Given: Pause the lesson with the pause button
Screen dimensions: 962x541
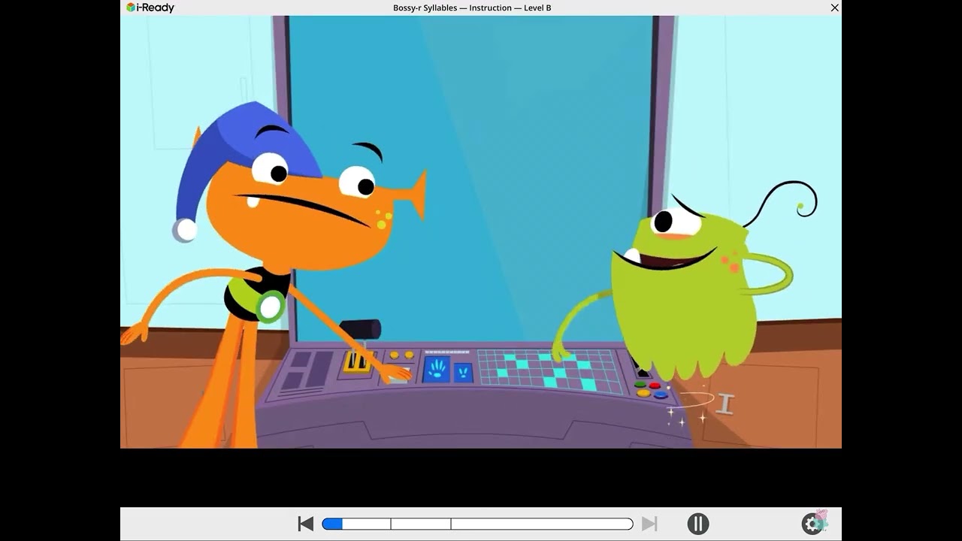Looking at the screenshot, I should tap(697, 524).
